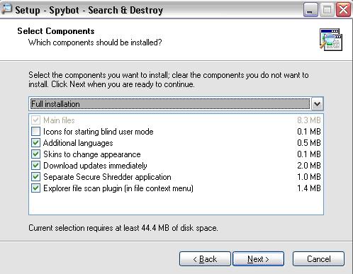Cancel the Spybot setup
The height and width of the screenshot is (274, 353).
tap(318, 259)
